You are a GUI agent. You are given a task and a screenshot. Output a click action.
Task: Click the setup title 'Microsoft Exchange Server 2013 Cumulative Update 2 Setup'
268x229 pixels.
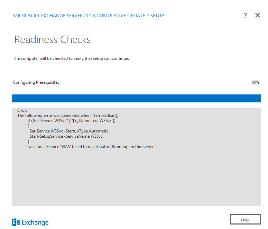89,16
